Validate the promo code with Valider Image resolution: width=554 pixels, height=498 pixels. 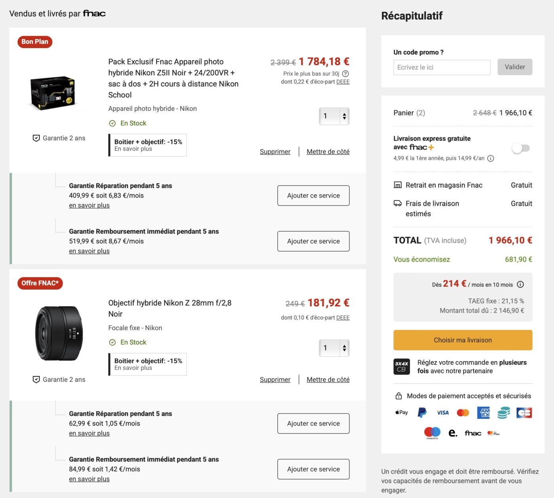515,67
